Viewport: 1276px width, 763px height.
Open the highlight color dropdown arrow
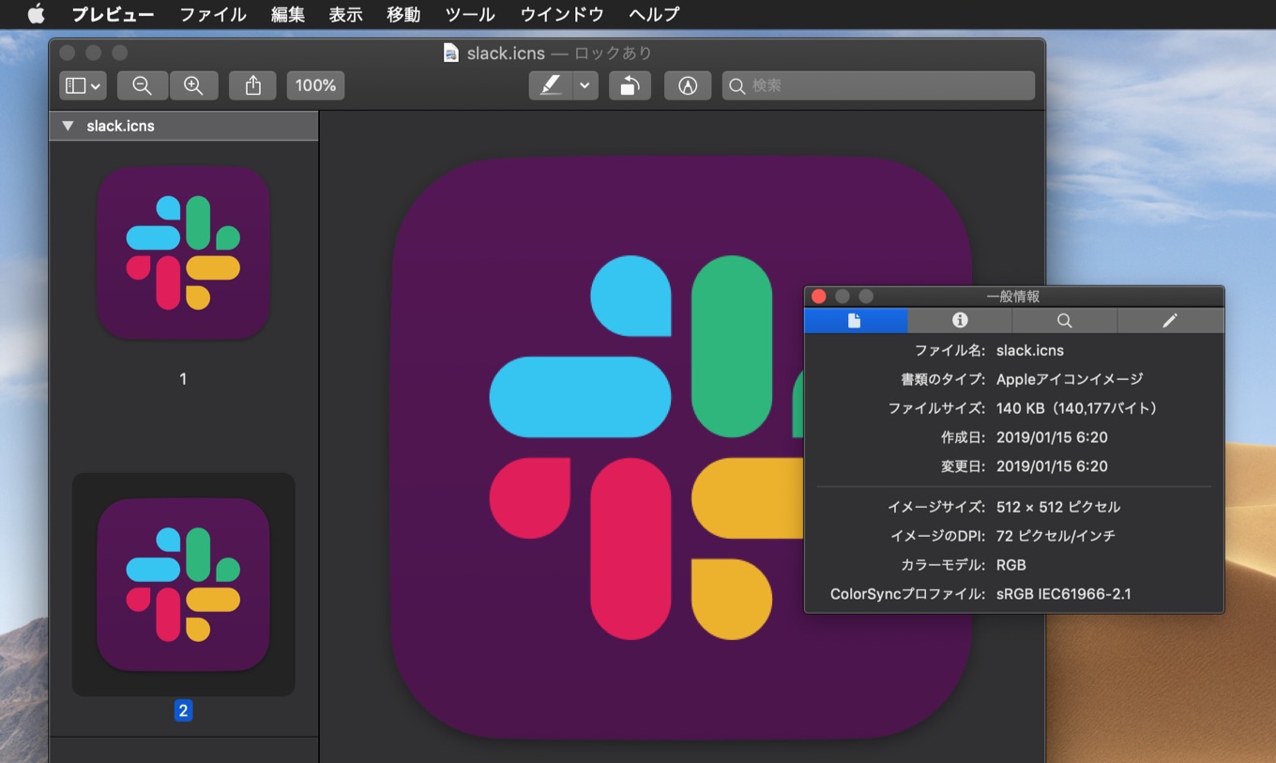coord(585,85)
